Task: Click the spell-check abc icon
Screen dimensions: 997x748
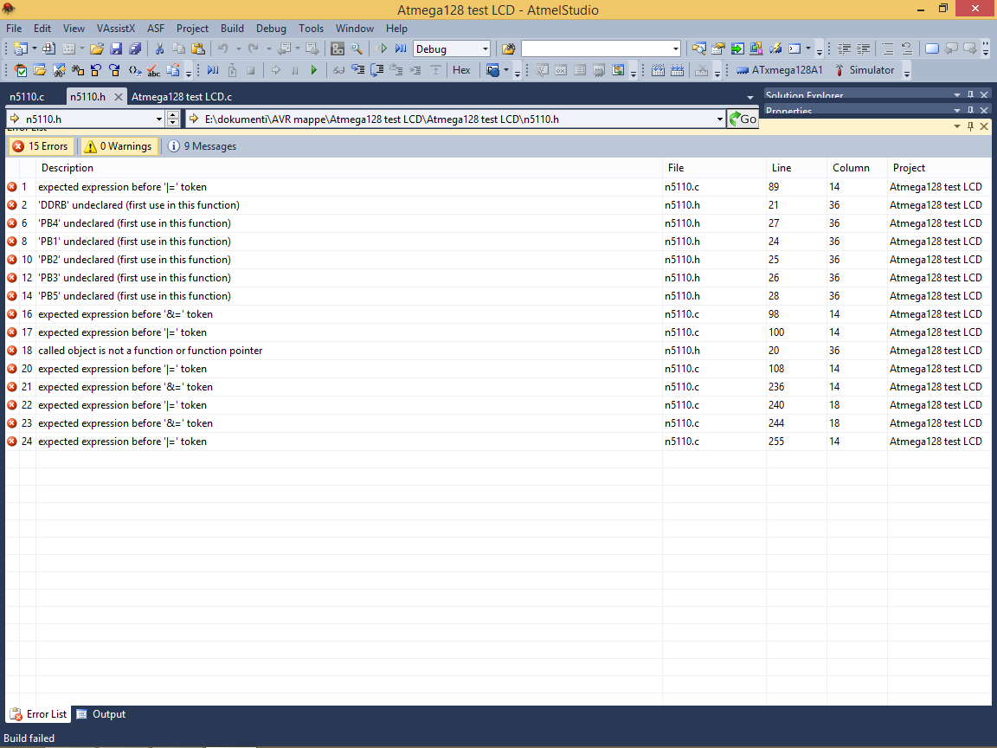Action: (x=153, y=71)
